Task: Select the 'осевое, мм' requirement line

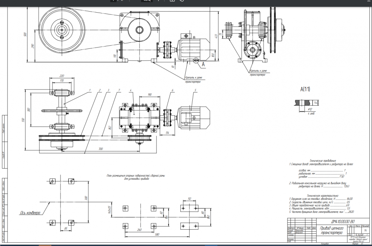Action: pos(322,170)
